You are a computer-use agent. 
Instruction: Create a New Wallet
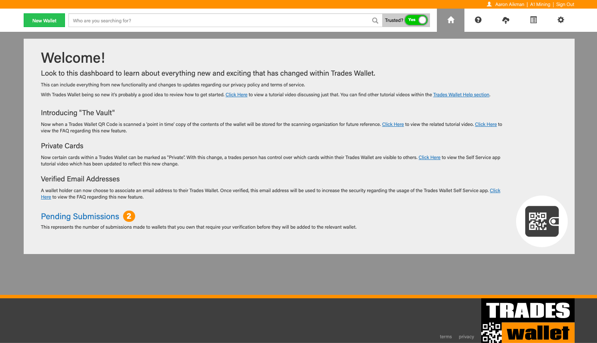point(44,21)
